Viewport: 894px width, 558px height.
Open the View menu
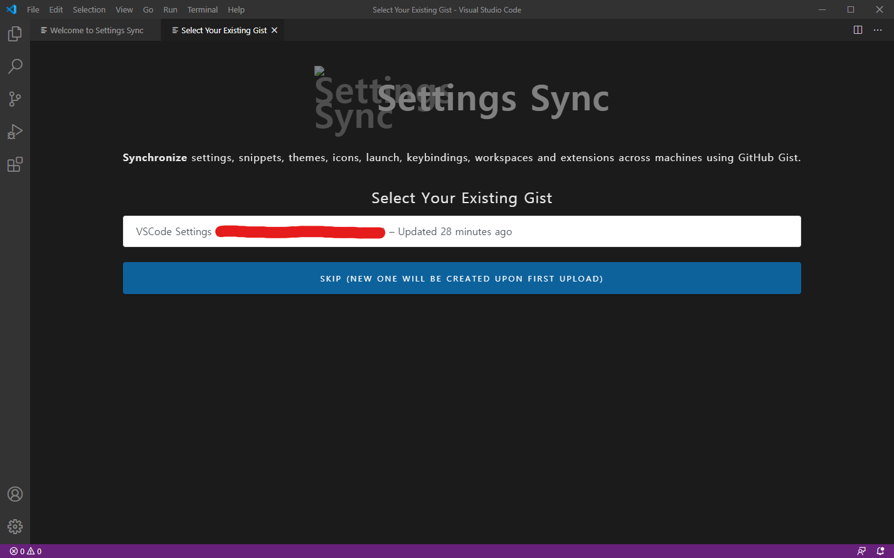click(124, 9)
